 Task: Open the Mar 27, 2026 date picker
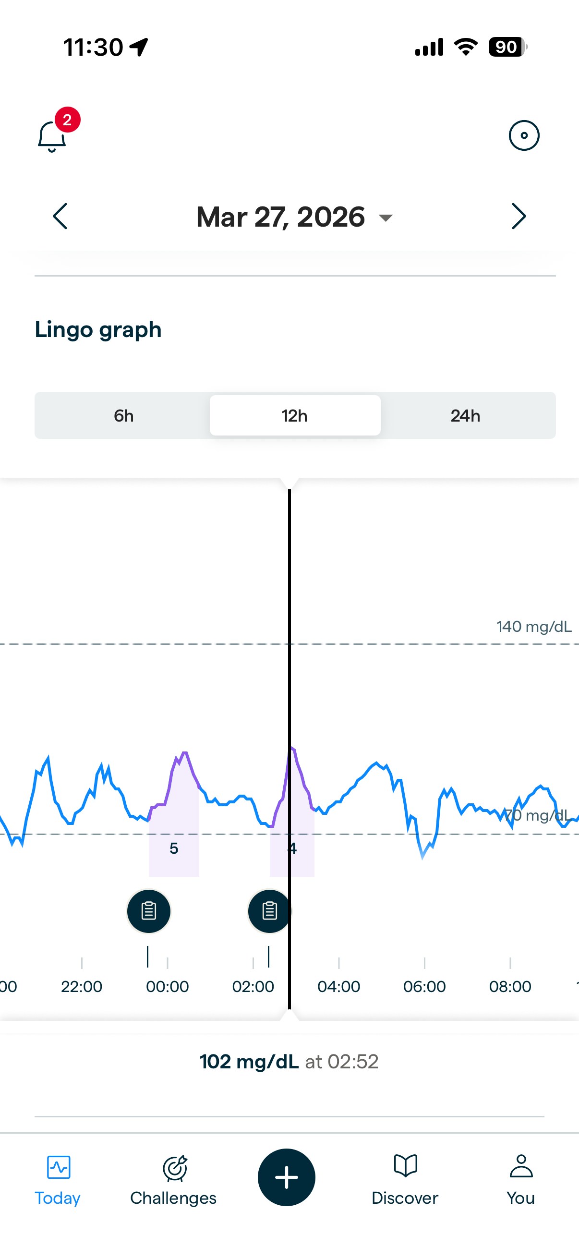[291, 217]
